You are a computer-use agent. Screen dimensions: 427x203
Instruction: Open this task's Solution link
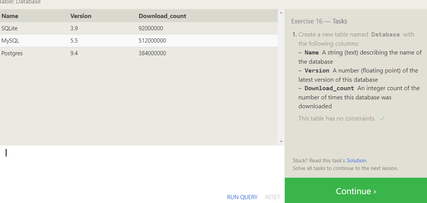[x=356, y=160]
